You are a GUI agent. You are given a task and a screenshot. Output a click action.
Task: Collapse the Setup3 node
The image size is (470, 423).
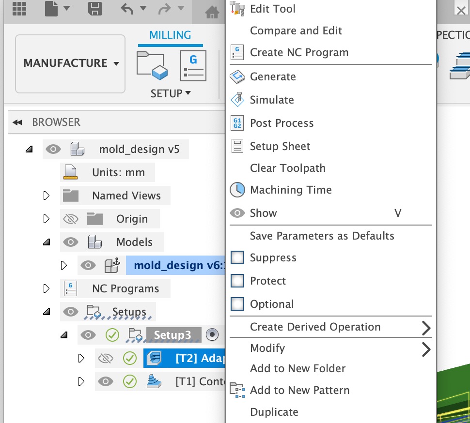coord(64,335)
